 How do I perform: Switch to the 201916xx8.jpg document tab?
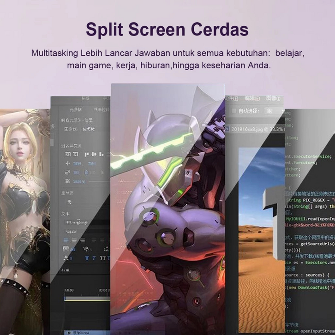[x=247, y=129]
